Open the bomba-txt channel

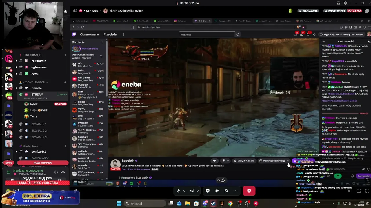click(x=39, y=151)
